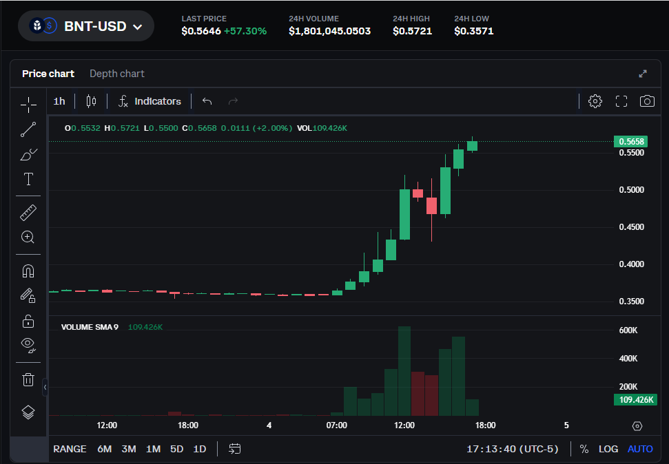Switch to the Price chart tab
This screenshot has height=464, width=669.
48,74
